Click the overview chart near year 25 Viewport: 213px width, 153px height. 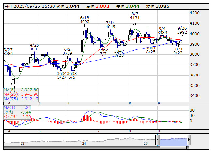click(x=145, y=141)
